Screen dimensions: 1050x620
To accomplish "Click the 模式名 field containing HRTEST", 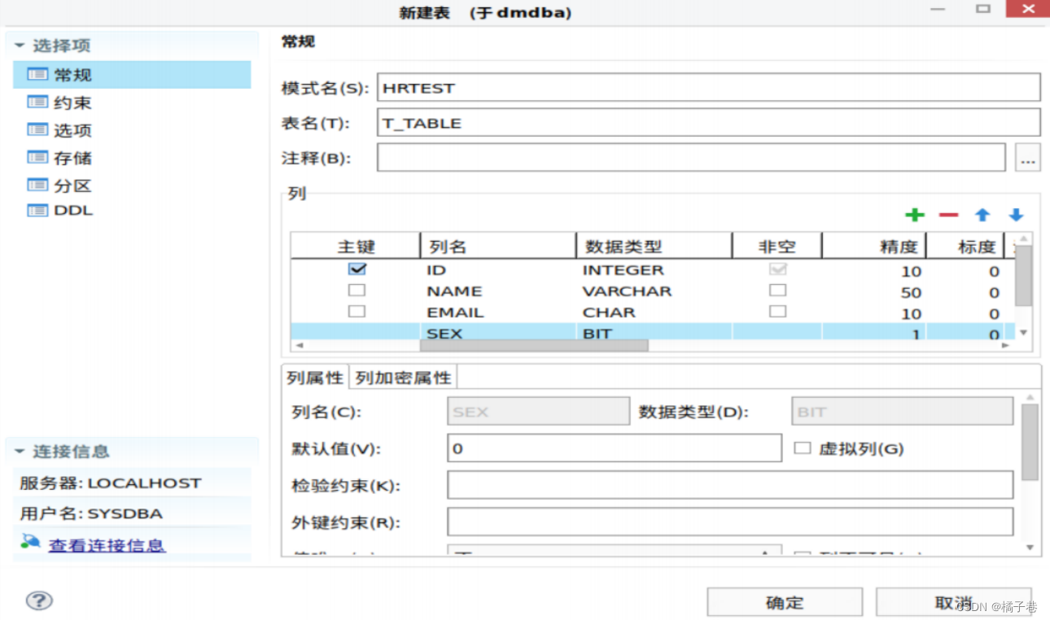I will click(x=709, y=87).
